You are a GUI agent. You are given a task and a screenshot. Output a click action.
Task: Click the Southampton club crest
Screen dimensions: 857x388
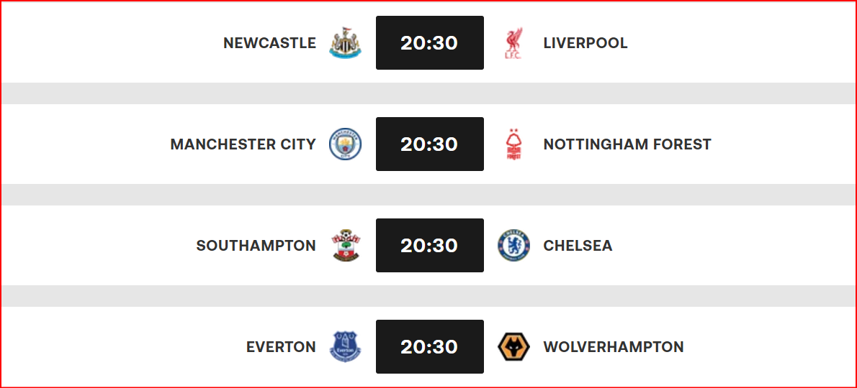click(346, 245)
